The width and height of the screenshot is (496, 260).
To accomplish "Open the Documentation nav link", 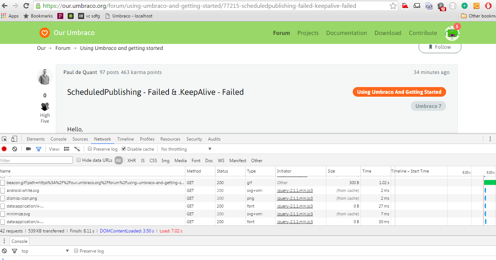I will tap(346, 33).
